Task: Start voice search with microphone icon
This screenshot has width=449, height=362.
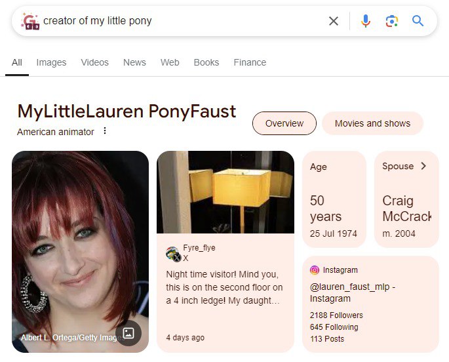Action: 366,21
